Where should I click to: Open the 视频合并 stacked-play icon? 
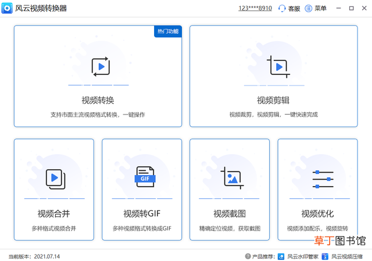click(56, 179)
